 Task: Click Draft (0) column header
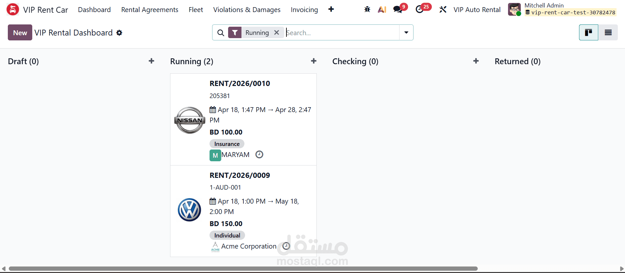[23, 61]
